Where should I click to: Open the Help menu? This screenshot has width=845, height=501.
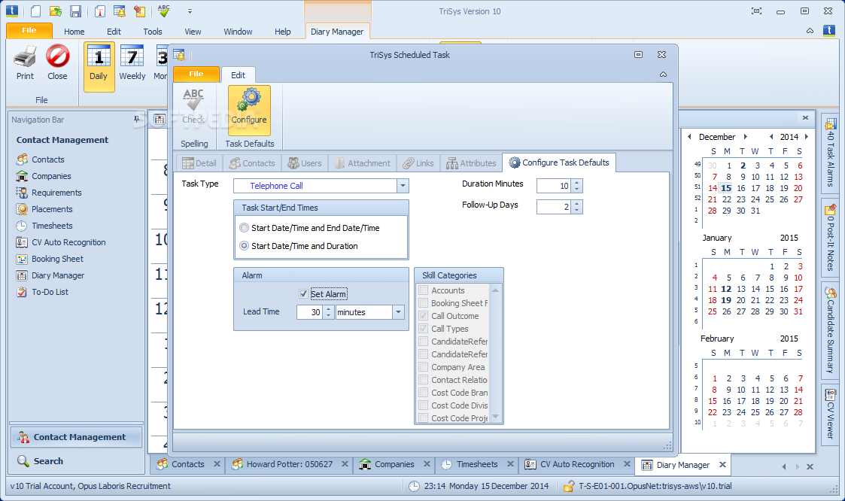[282, 32]
